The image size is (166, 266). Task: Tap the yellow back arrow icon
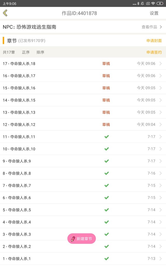pos(5,13)
